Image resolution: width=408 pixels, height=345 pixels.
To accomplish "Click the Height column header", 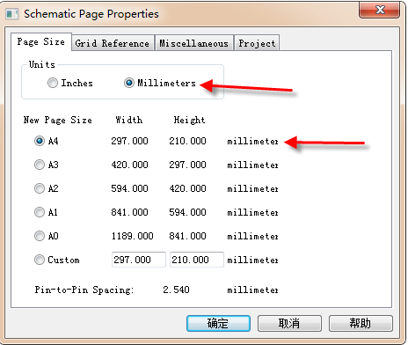I will [189, 120].
